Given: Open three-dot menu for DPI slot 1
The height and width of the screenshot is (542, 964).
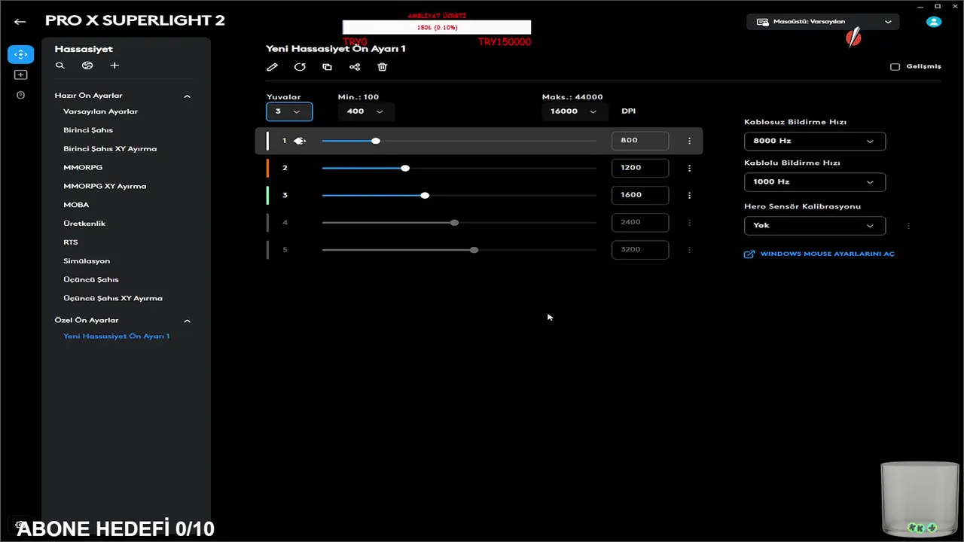Looking at the screenshot, I should (x=689, y=141).
